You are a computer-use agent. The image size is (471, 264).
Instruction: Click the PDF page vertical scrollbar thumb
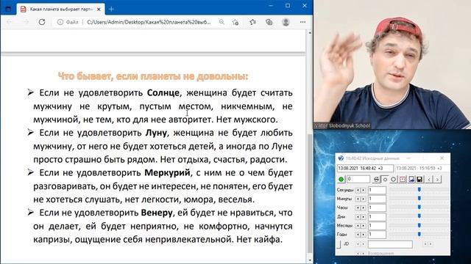310,194
